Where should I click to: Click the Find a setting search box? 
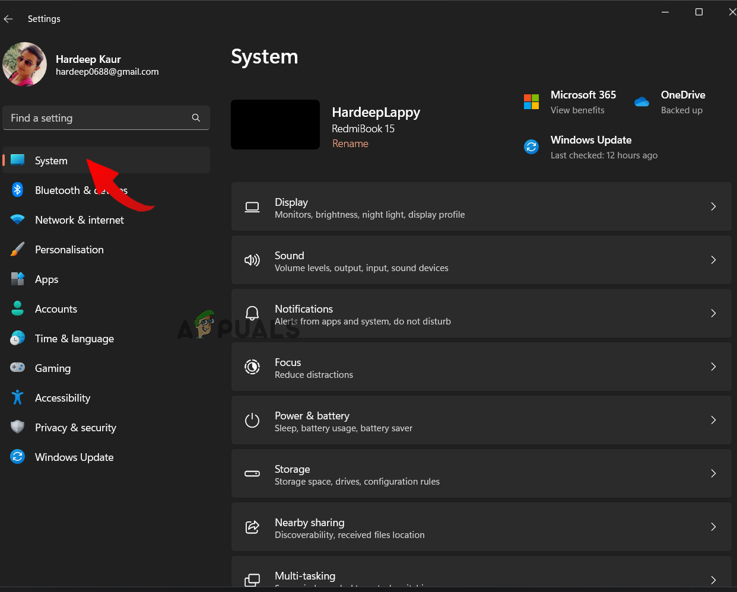(106, 117)
